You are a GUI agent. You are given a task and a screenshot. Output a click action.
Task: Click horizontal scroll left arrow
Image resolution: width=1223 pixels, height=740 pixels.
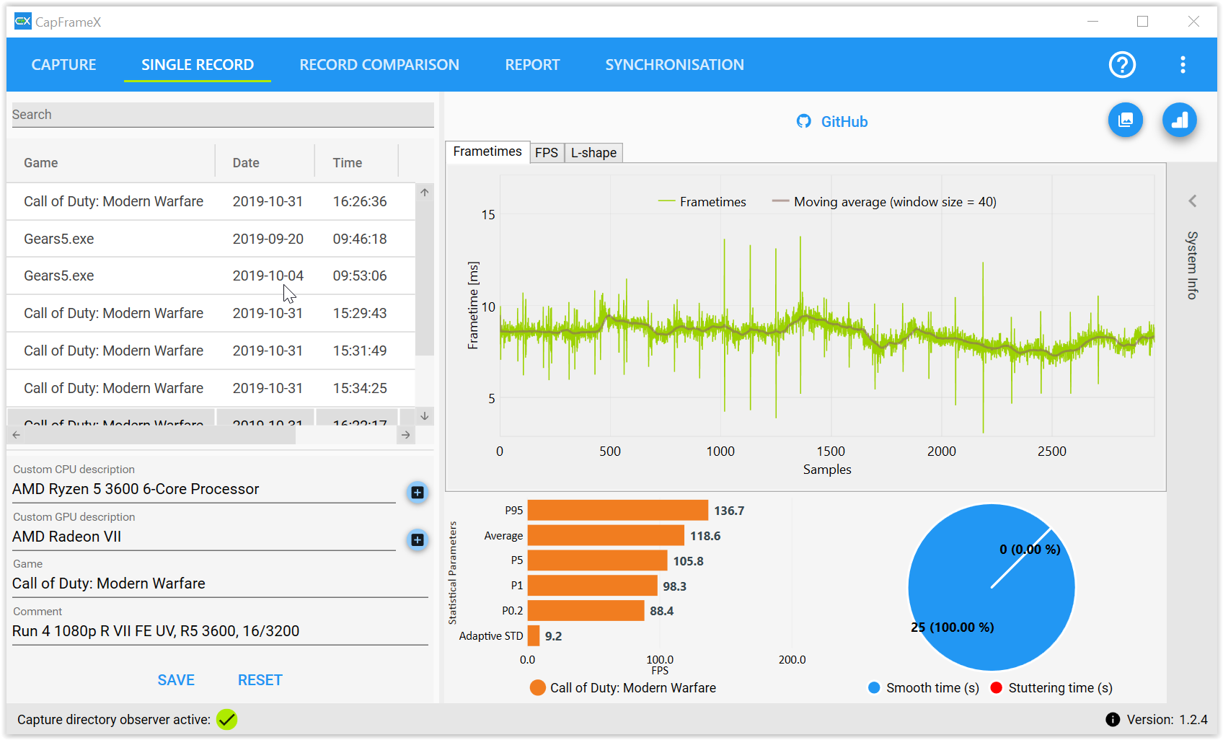17,435
